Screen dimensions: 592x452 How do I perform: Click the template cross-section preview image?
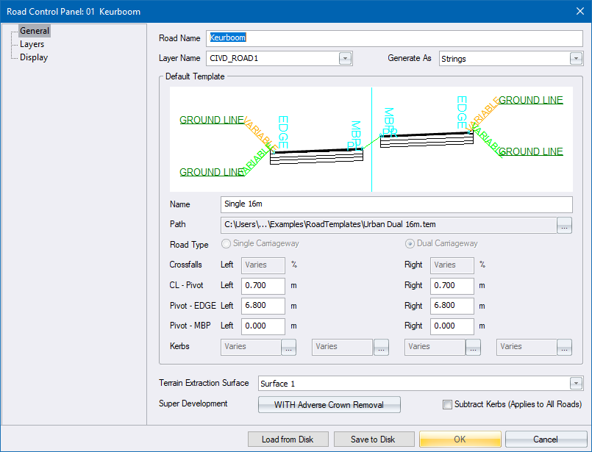click(371, 140)
